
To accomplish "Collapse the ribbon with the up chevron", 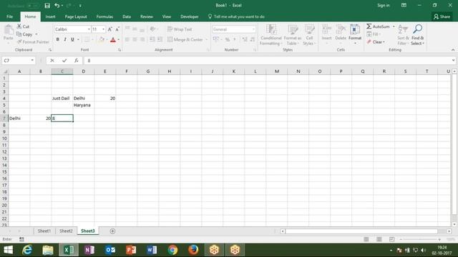I will point(453,50).
